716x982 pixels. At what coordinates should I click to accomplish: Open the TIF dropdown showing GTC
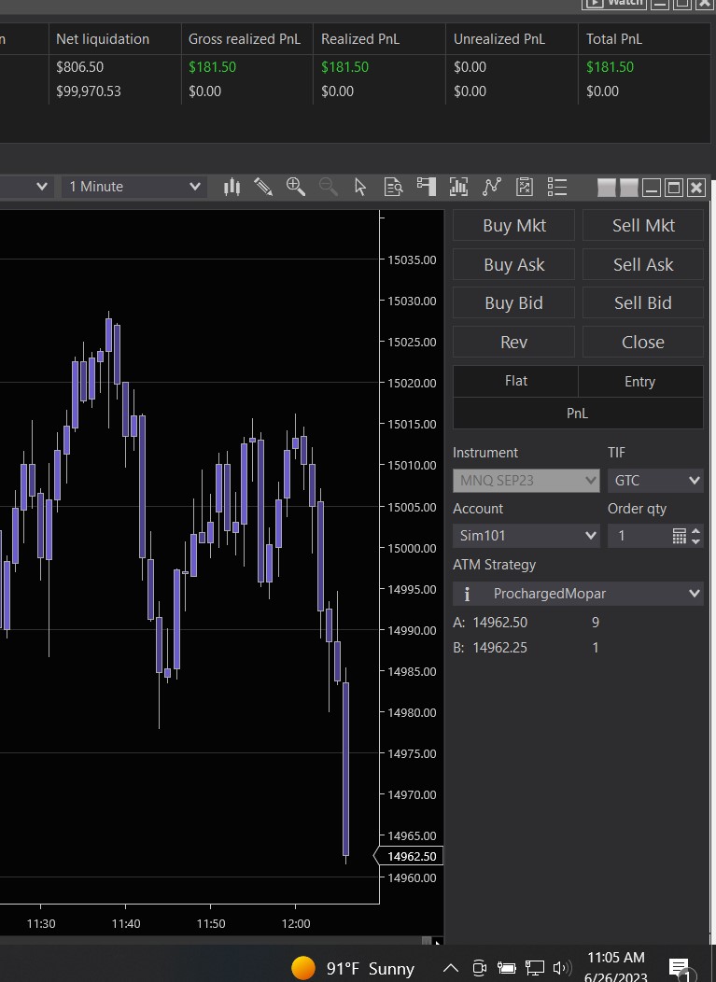point(655,481)
